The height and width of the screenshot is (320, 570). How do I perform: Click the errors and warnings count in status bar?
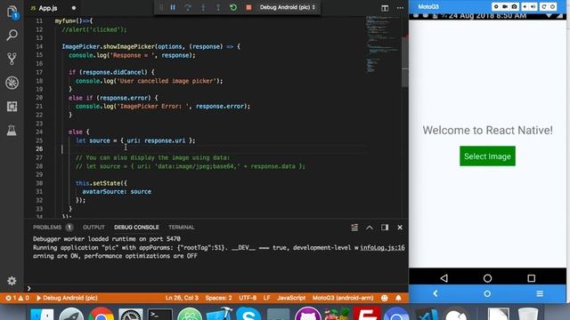(x=17, y=298)
